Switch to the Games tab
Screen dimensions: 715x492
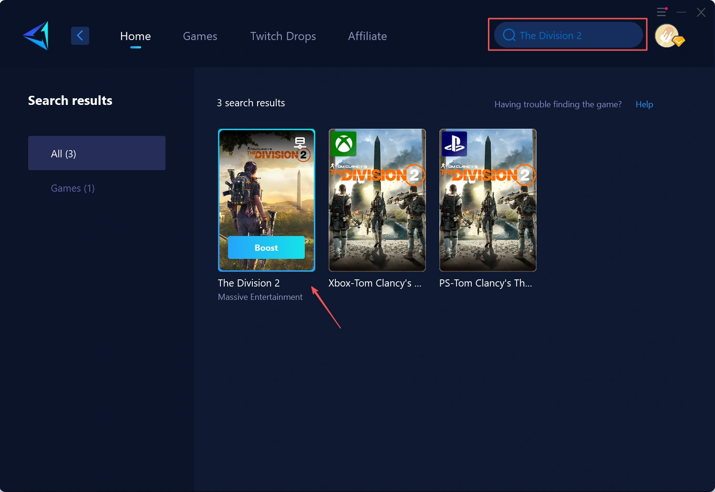(x=200, y=36)
